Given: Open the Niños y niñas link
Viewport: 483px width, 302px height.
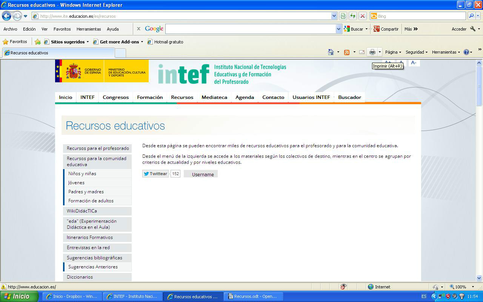Looking at the screenshot, I should [x=82, y=174].
